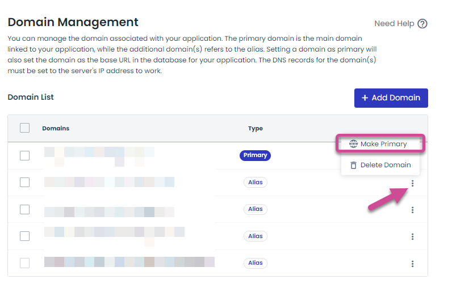The image size is (452, 288).
Task: Click the Domain List heading
Action: 31,98
